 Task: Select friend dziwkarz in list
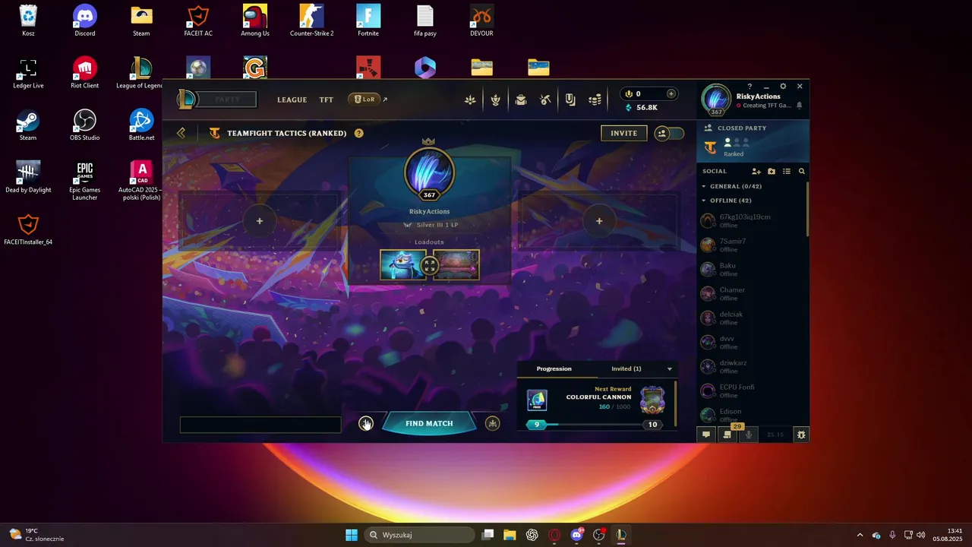tap(752, 366)
